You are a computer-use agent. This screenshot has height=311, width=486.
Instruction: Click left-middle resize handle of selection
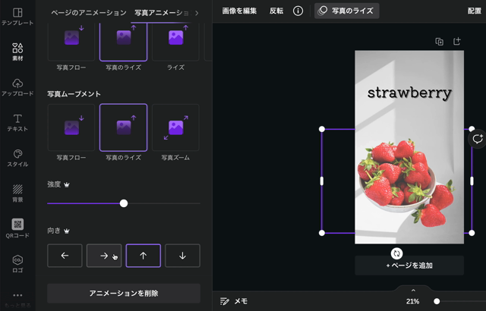[322, 181]
